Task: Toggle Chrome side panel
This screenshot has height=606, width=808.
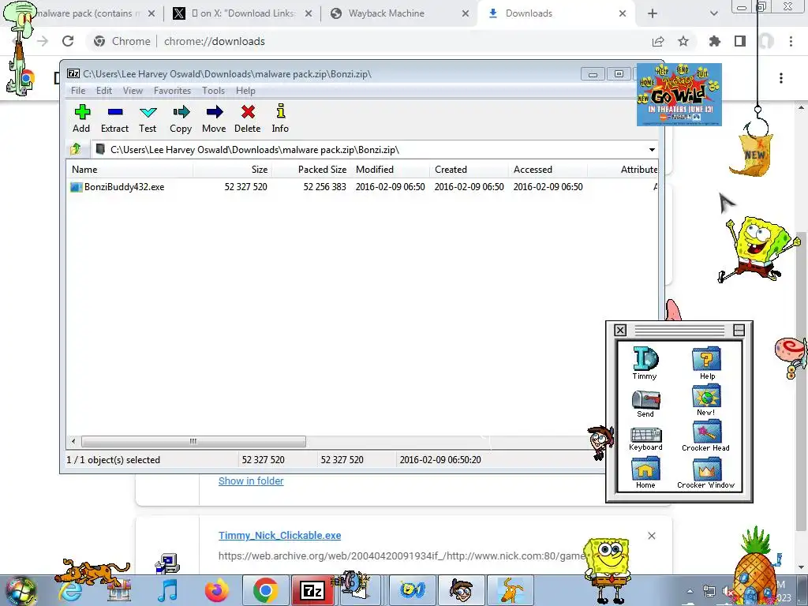Action: point(740,41)
